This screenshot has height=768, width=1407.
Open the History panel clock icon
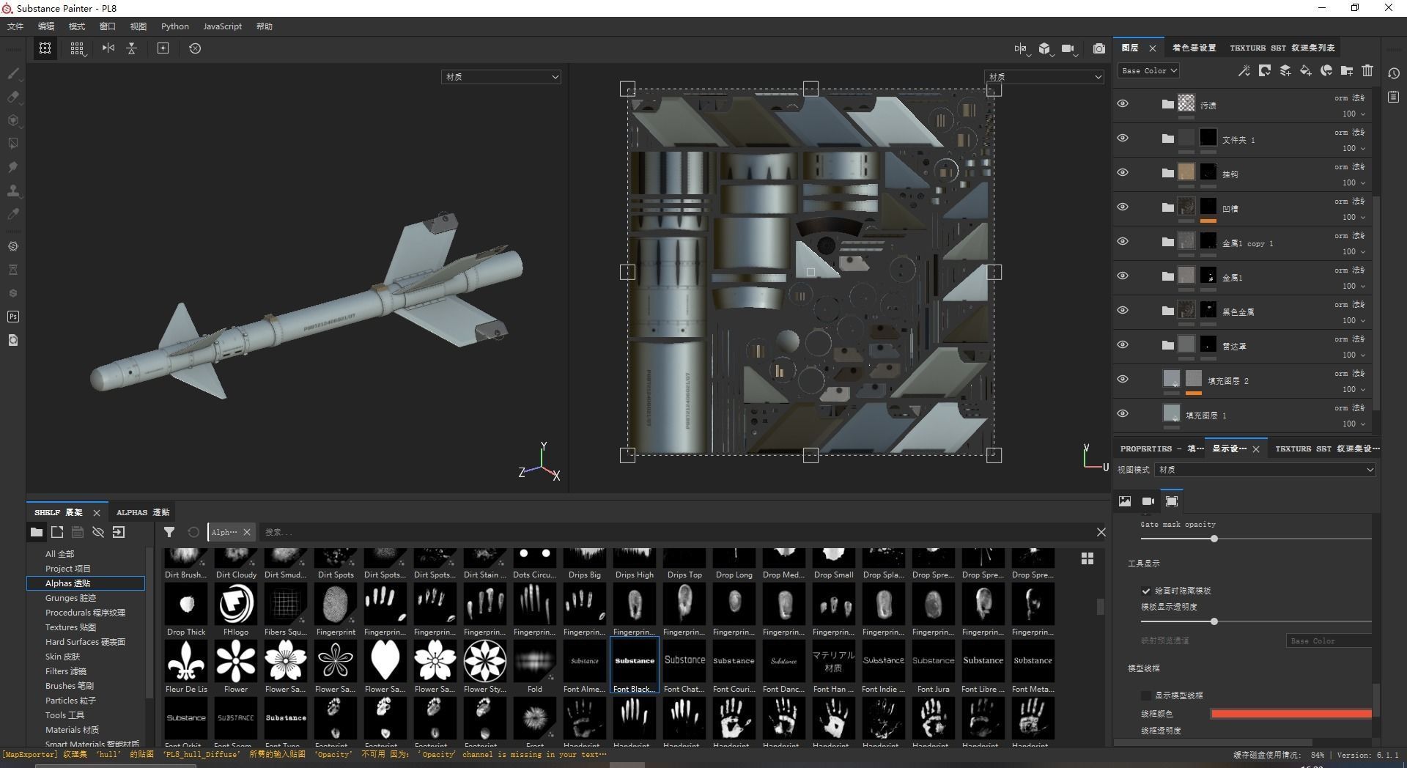pyautogui.click(x=1394, y=73)
